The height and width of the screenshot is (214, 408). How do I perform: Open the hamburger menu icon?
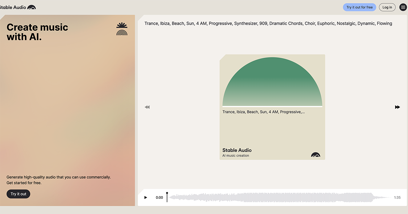403,7
